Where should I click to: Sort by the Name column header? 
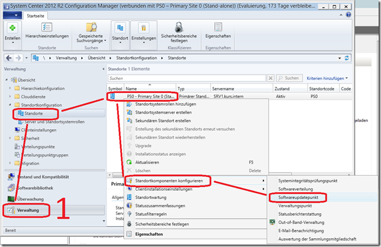click(x=150, y=89)
